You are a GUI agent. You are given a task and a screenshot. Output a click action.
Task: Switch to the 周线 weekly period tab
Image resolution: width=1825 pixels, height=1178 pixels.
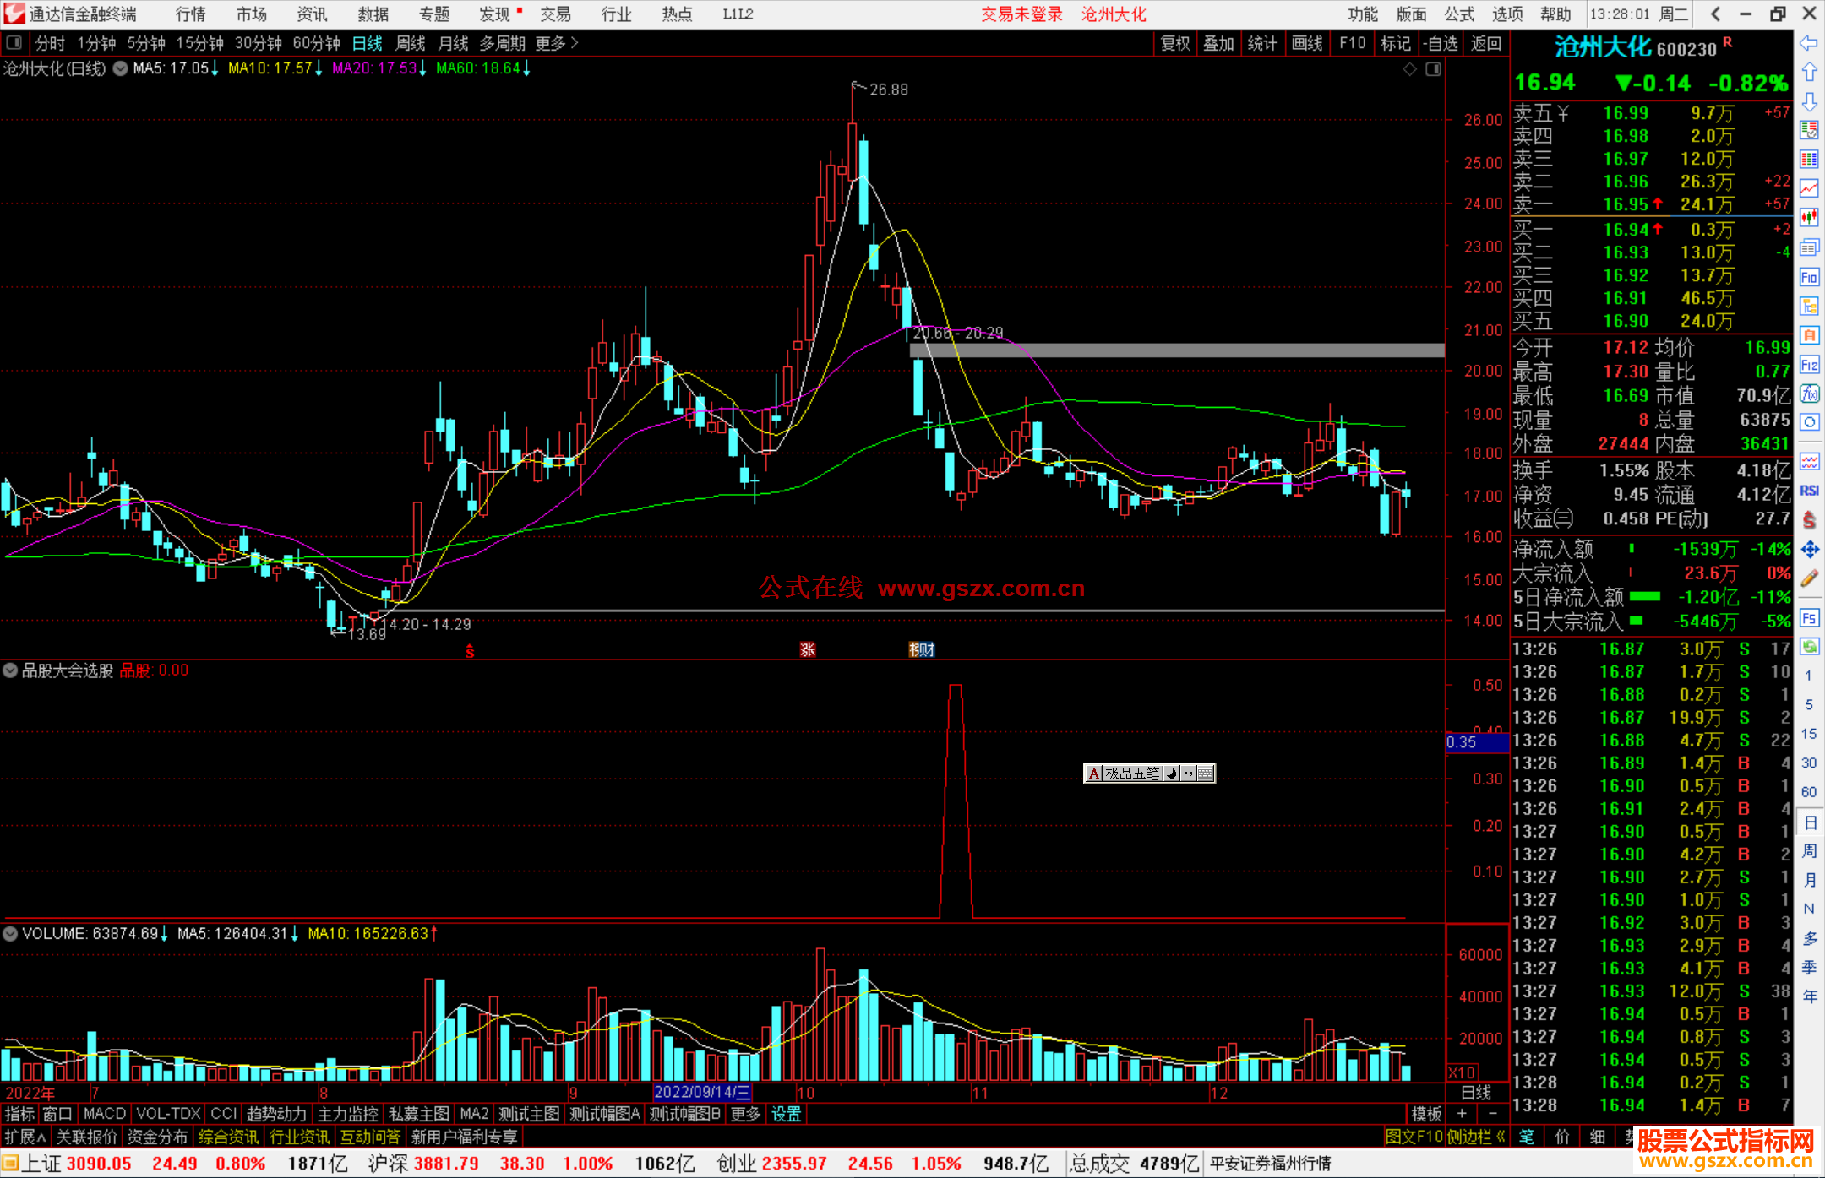point(411,43)
